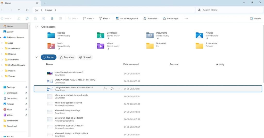Viewport: 264px width, 138px height.
Task: Select advanced-storage-settings file row
Action: 148,112
